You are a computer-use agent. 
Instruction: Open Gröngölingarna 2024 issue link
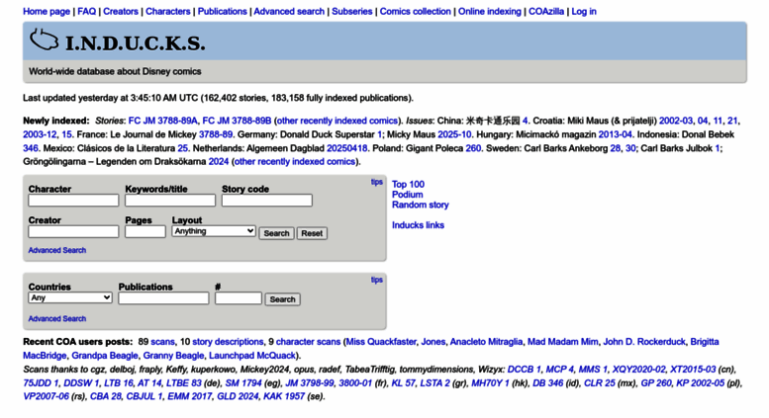[x=219, y=161]
